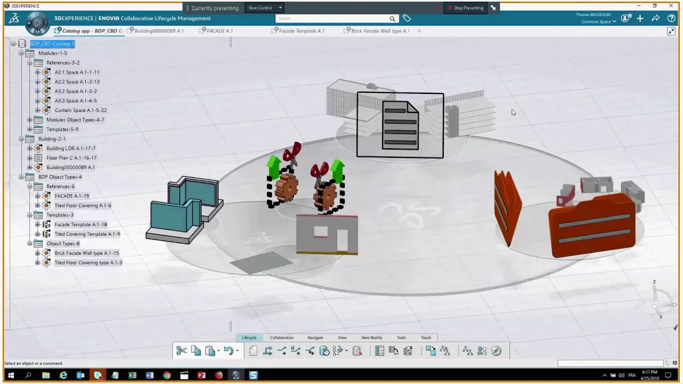This screenshot has height=384, width=683.
Task: Click the Paste clipboard icon
Action: tap(210, 351)
